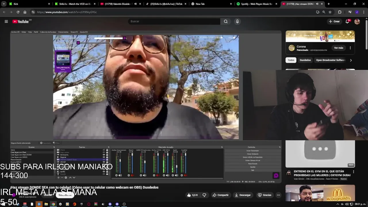Viewport: 368px width, 207px height.
Task: Click the Descargar download button
Action: (x=243, y=195)
